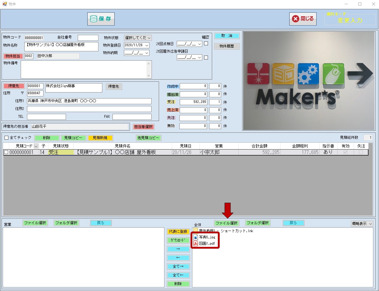The width and height of the screenshot is (379, 291).
Task: Click the 図面1.pdf PDF file icon
Action: [196, 243]
